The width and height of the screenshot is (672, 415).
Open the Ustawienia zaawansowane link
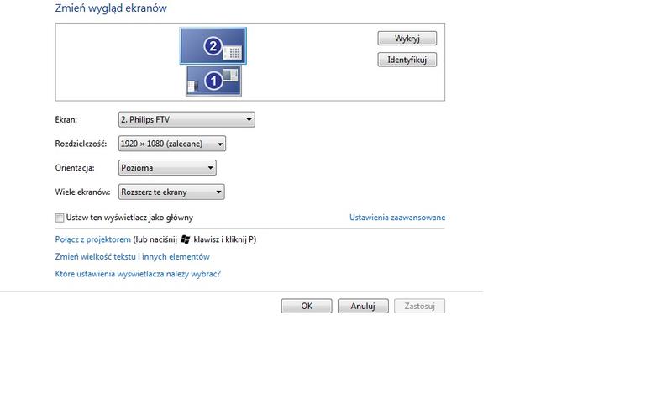point(396,218)
